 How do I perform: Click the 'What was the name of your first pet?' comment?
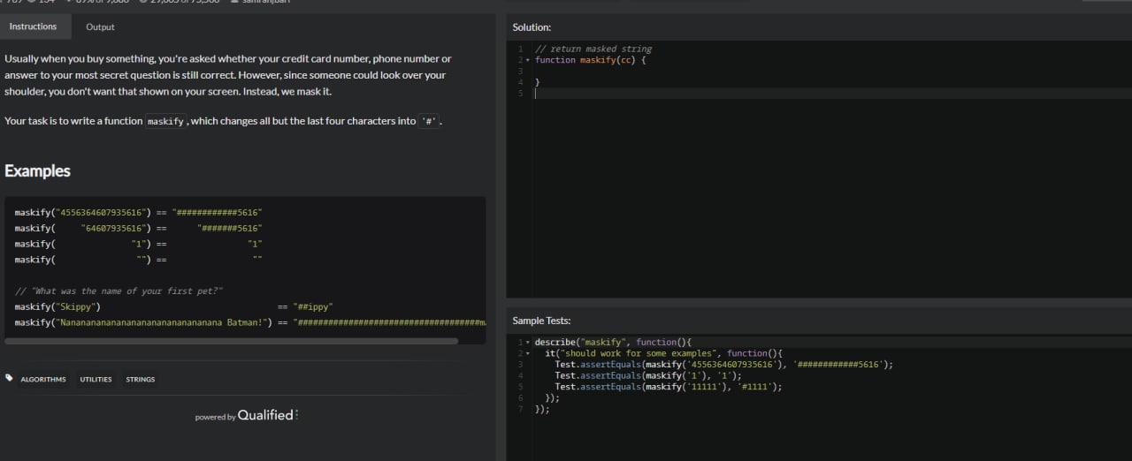point(119,291)
